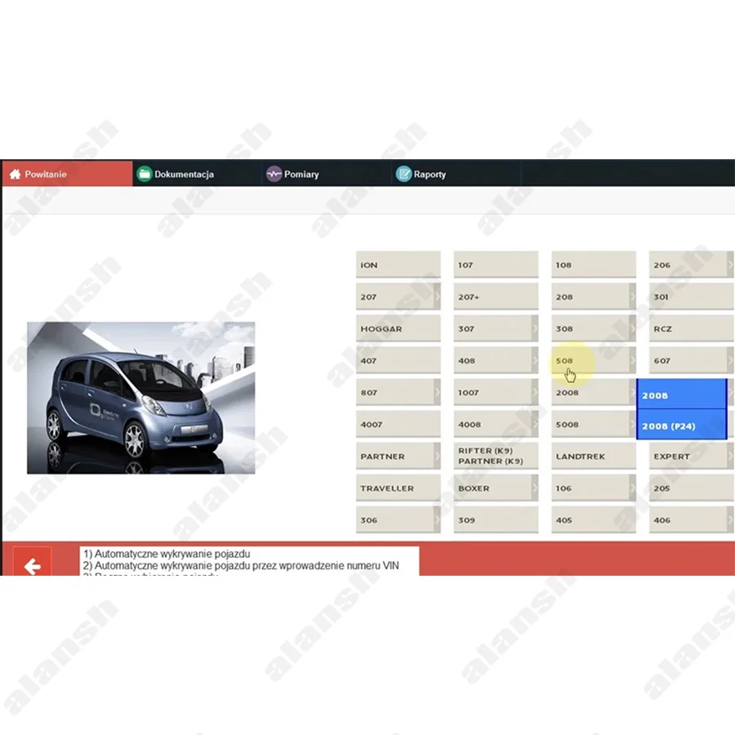Screen dimensions: 735x735
Task: Click the white back arrow icon
Action: (x=33, y=566)
